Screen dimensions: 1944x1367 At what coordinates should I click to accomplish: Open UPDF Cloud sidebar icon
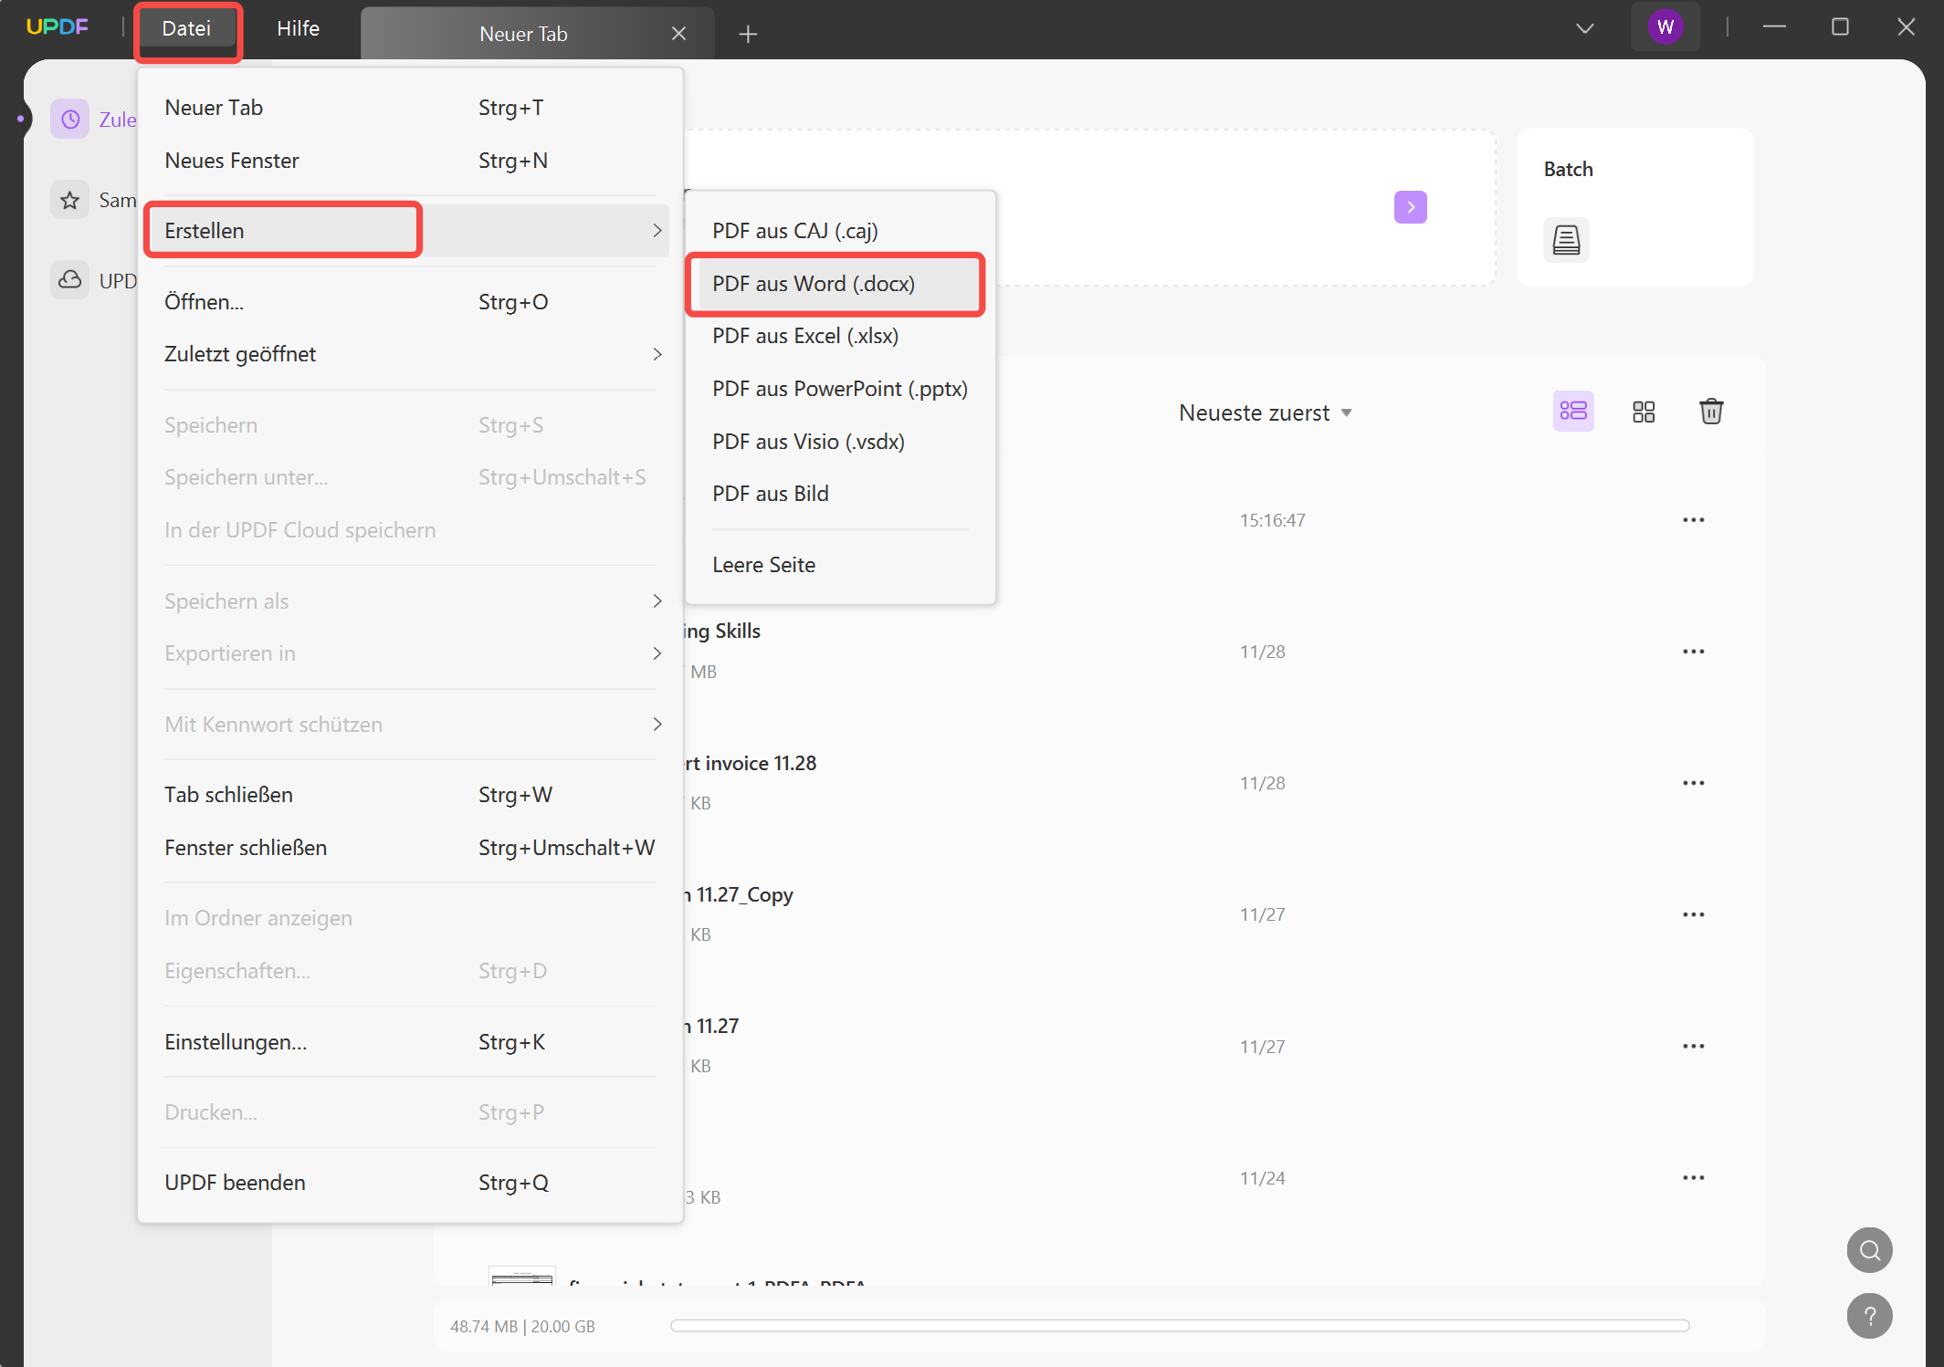click(70, 280)
